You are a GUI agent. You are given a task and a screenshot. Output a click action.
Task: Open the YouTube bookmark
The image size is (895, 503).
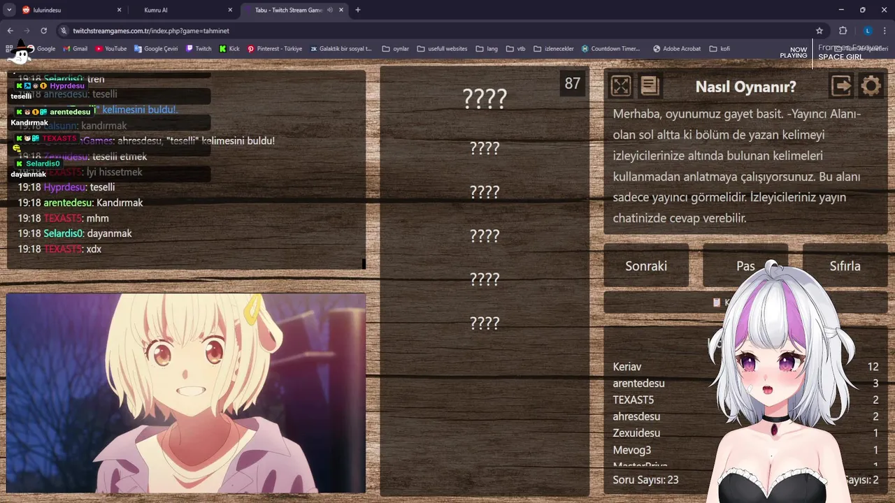(x=110, y=49)
